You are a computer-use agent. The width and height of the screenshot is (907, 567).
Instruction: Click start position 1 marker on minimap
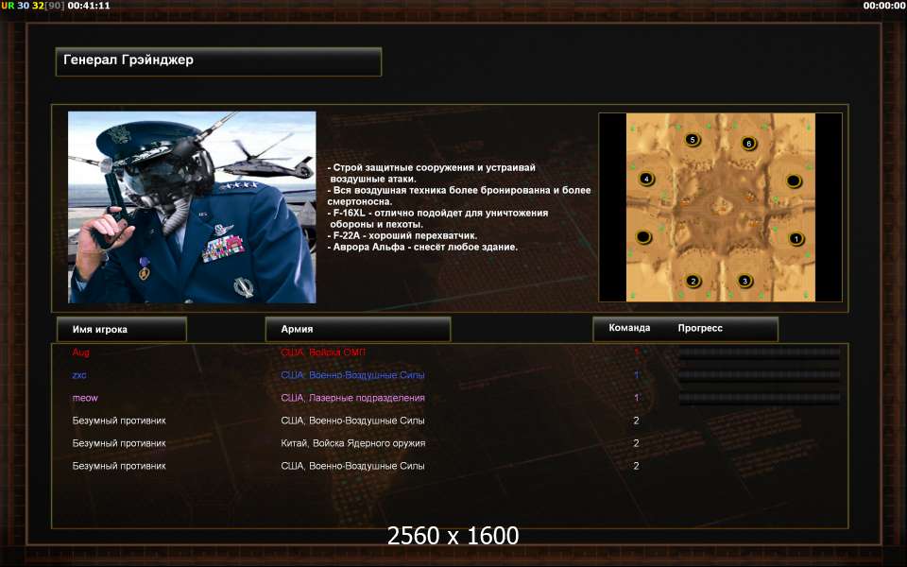[796, 238]
